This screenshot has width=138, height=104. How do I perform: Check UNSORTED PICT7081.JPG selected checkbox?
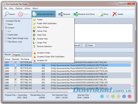tap(15, 82)
